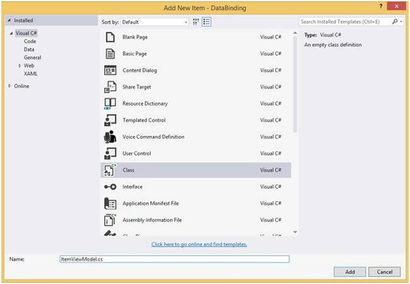Select the Code category
Viewport: 410px width, 284px height.
(30, 41)
